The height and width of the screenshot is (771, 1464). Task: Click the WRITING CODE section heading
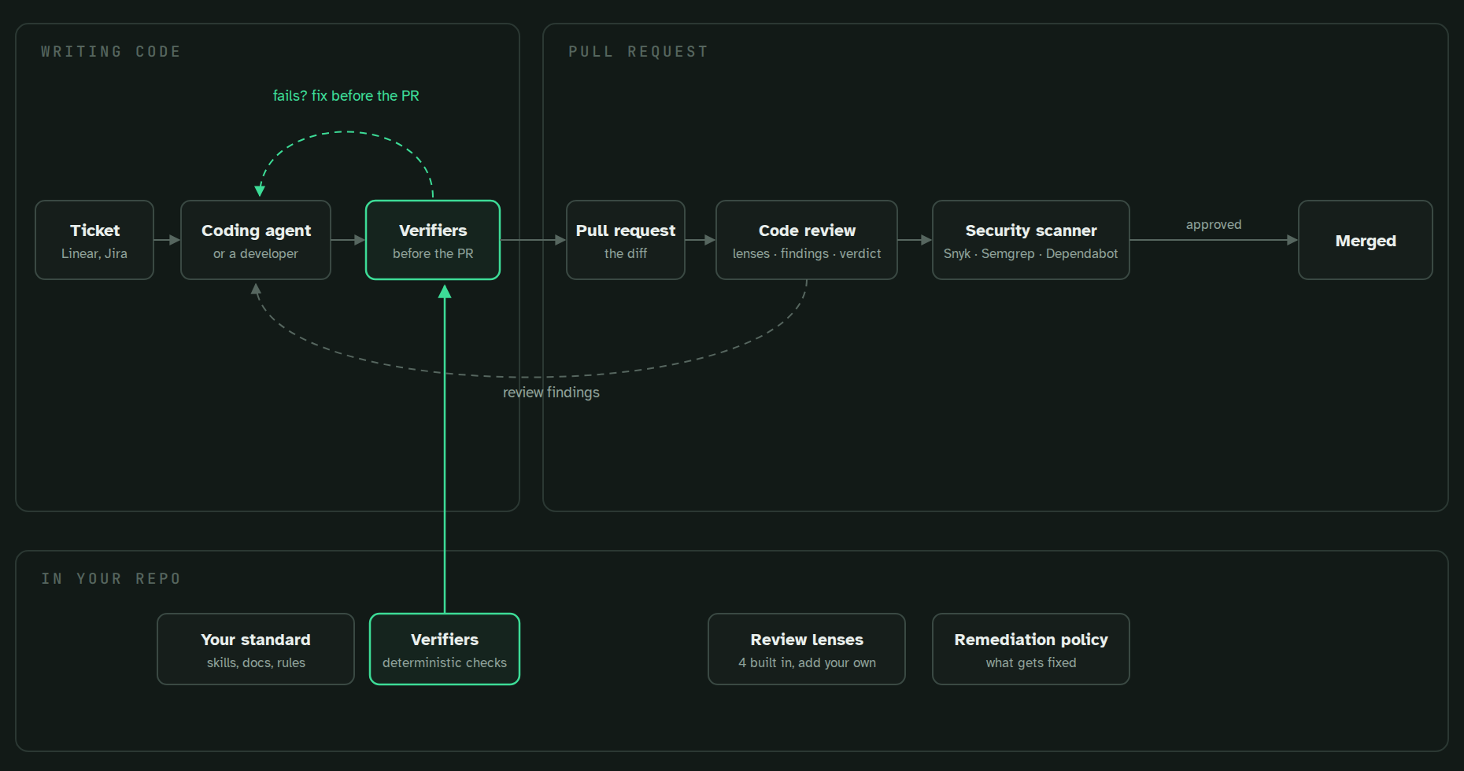click(111, 52)
